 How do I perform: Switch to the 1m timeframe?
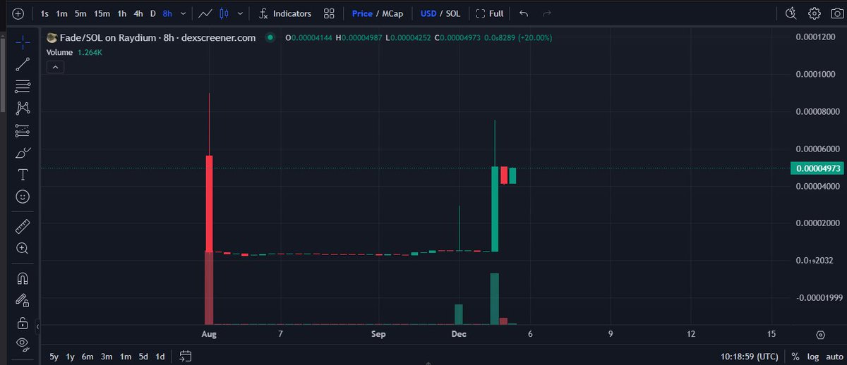pos(62,13)
